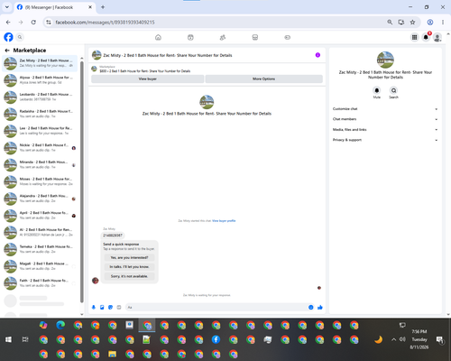
Task: Expand the Chat members section
Action: [x=385, y=119]
